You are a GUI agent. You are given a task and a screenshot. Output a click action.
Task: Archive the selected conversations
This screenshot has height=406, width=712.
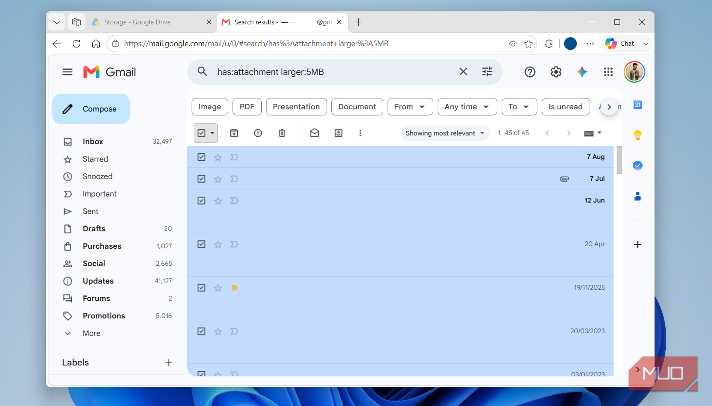point(234,133)
